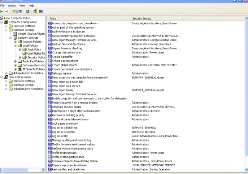Click the Export List toolbar icon
The image size is (248, 174).
(28, 12)
